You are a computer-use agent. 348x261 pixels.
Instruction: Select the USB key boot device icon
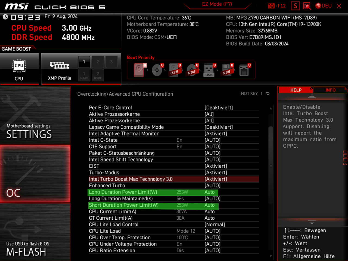209,70
